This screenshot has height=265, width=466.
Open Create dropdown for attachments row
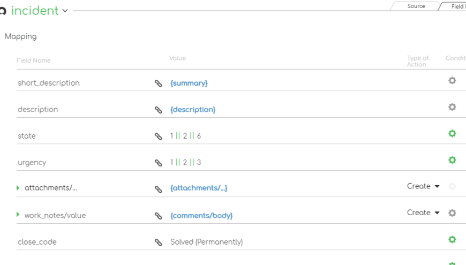[x=423, y=186]
